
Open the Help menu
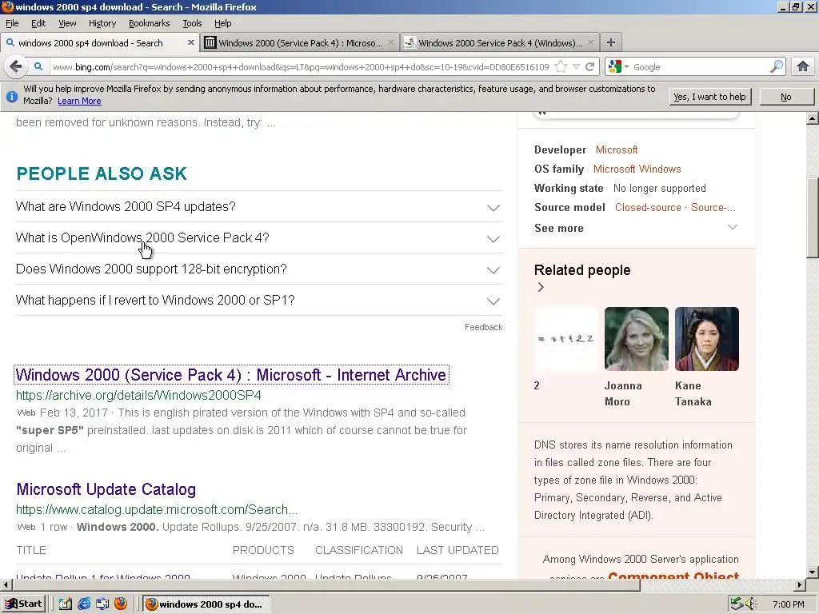click(x=222, y=23)
